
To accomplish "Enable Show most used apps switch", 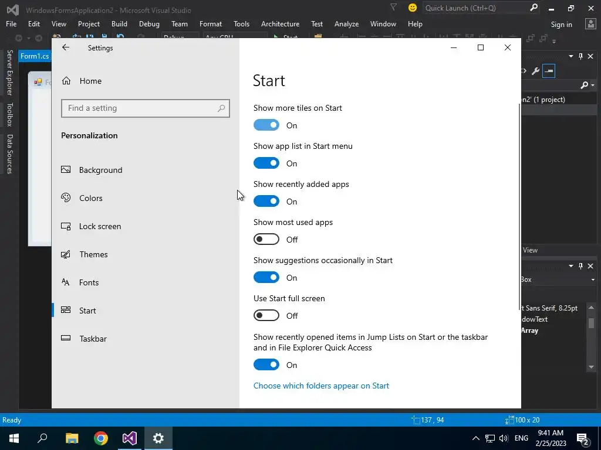I will (x=266, y=239).
